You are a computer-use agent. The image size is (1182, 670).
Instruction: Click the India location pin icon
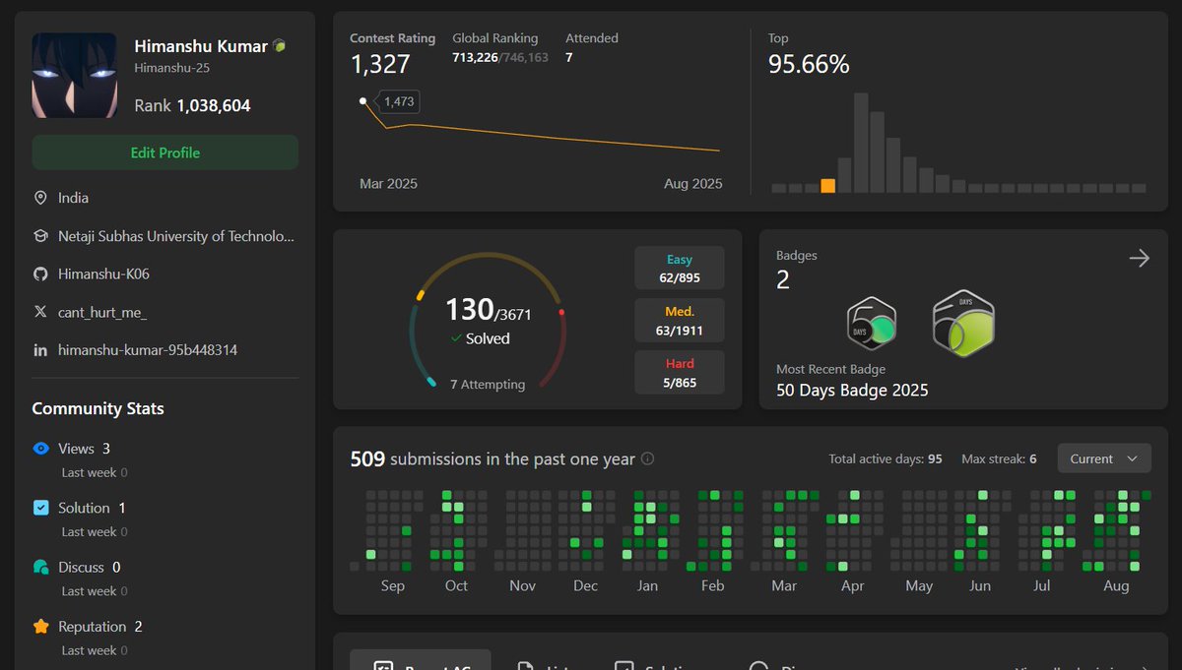pyautogui.click(x=40, y=198)
